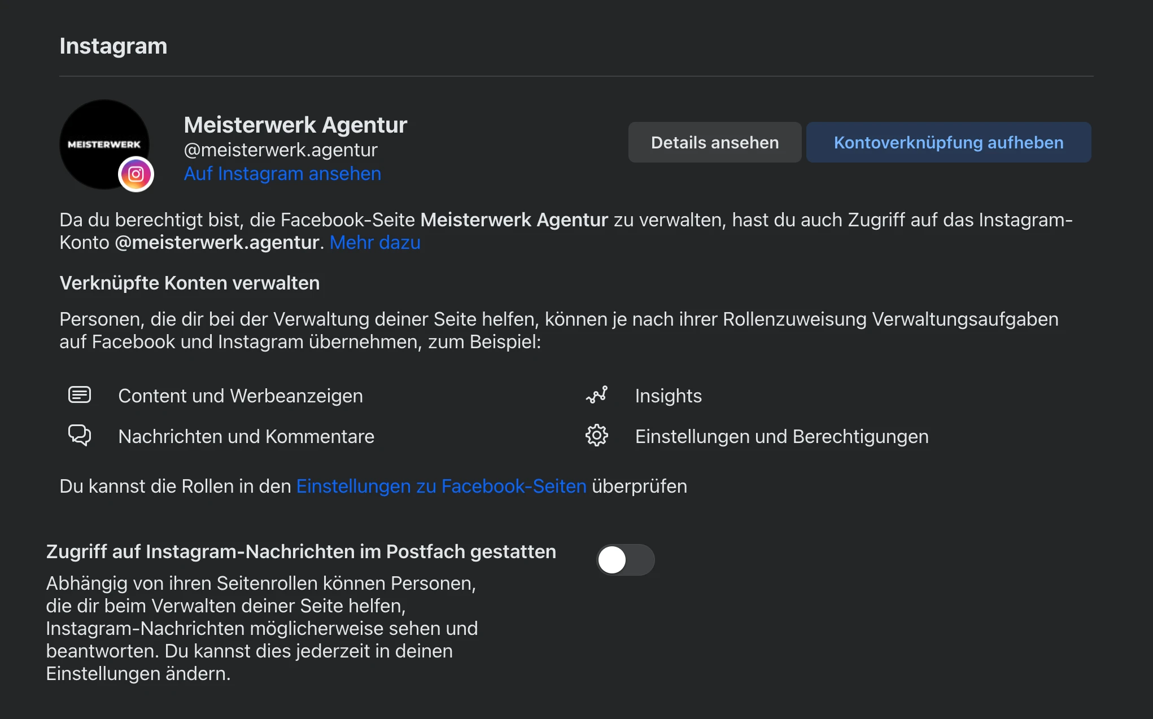
Task: Click the Instagram logo badge on avatar
Action: [x=136, y=174]
